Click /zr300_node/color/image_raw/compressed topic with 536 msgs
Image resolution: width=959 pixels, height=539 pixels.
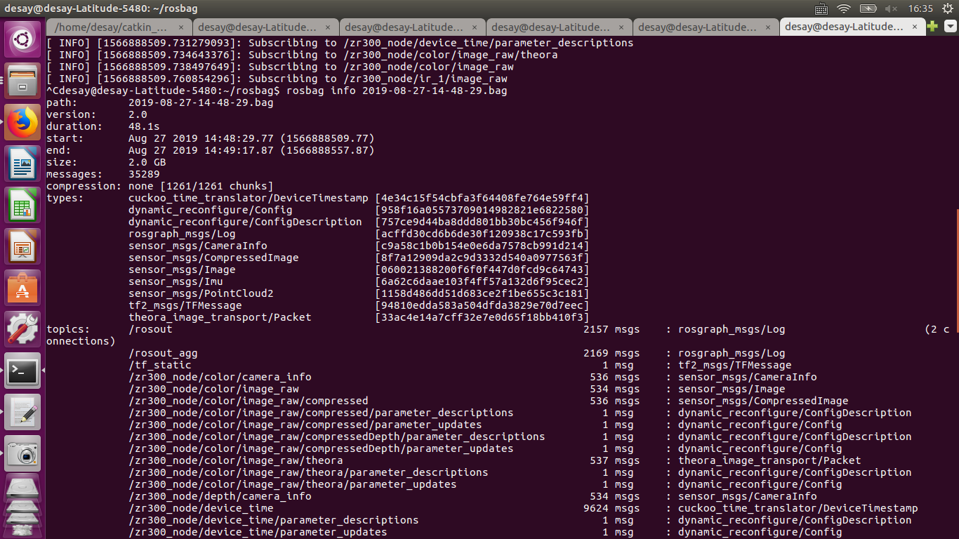pyautogui.click(x=248, y=401)
